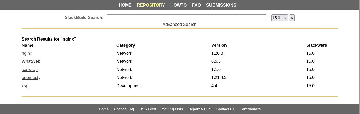The image size is (360, 114).
Task: Select Slackware 15.0 in xsp row
Action: (x=310, y=86)
